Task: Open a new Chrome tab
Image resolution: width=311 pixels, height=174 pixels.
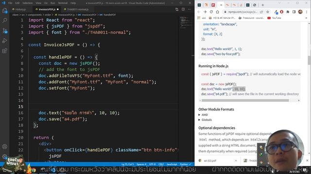Action: coord(262,5)
